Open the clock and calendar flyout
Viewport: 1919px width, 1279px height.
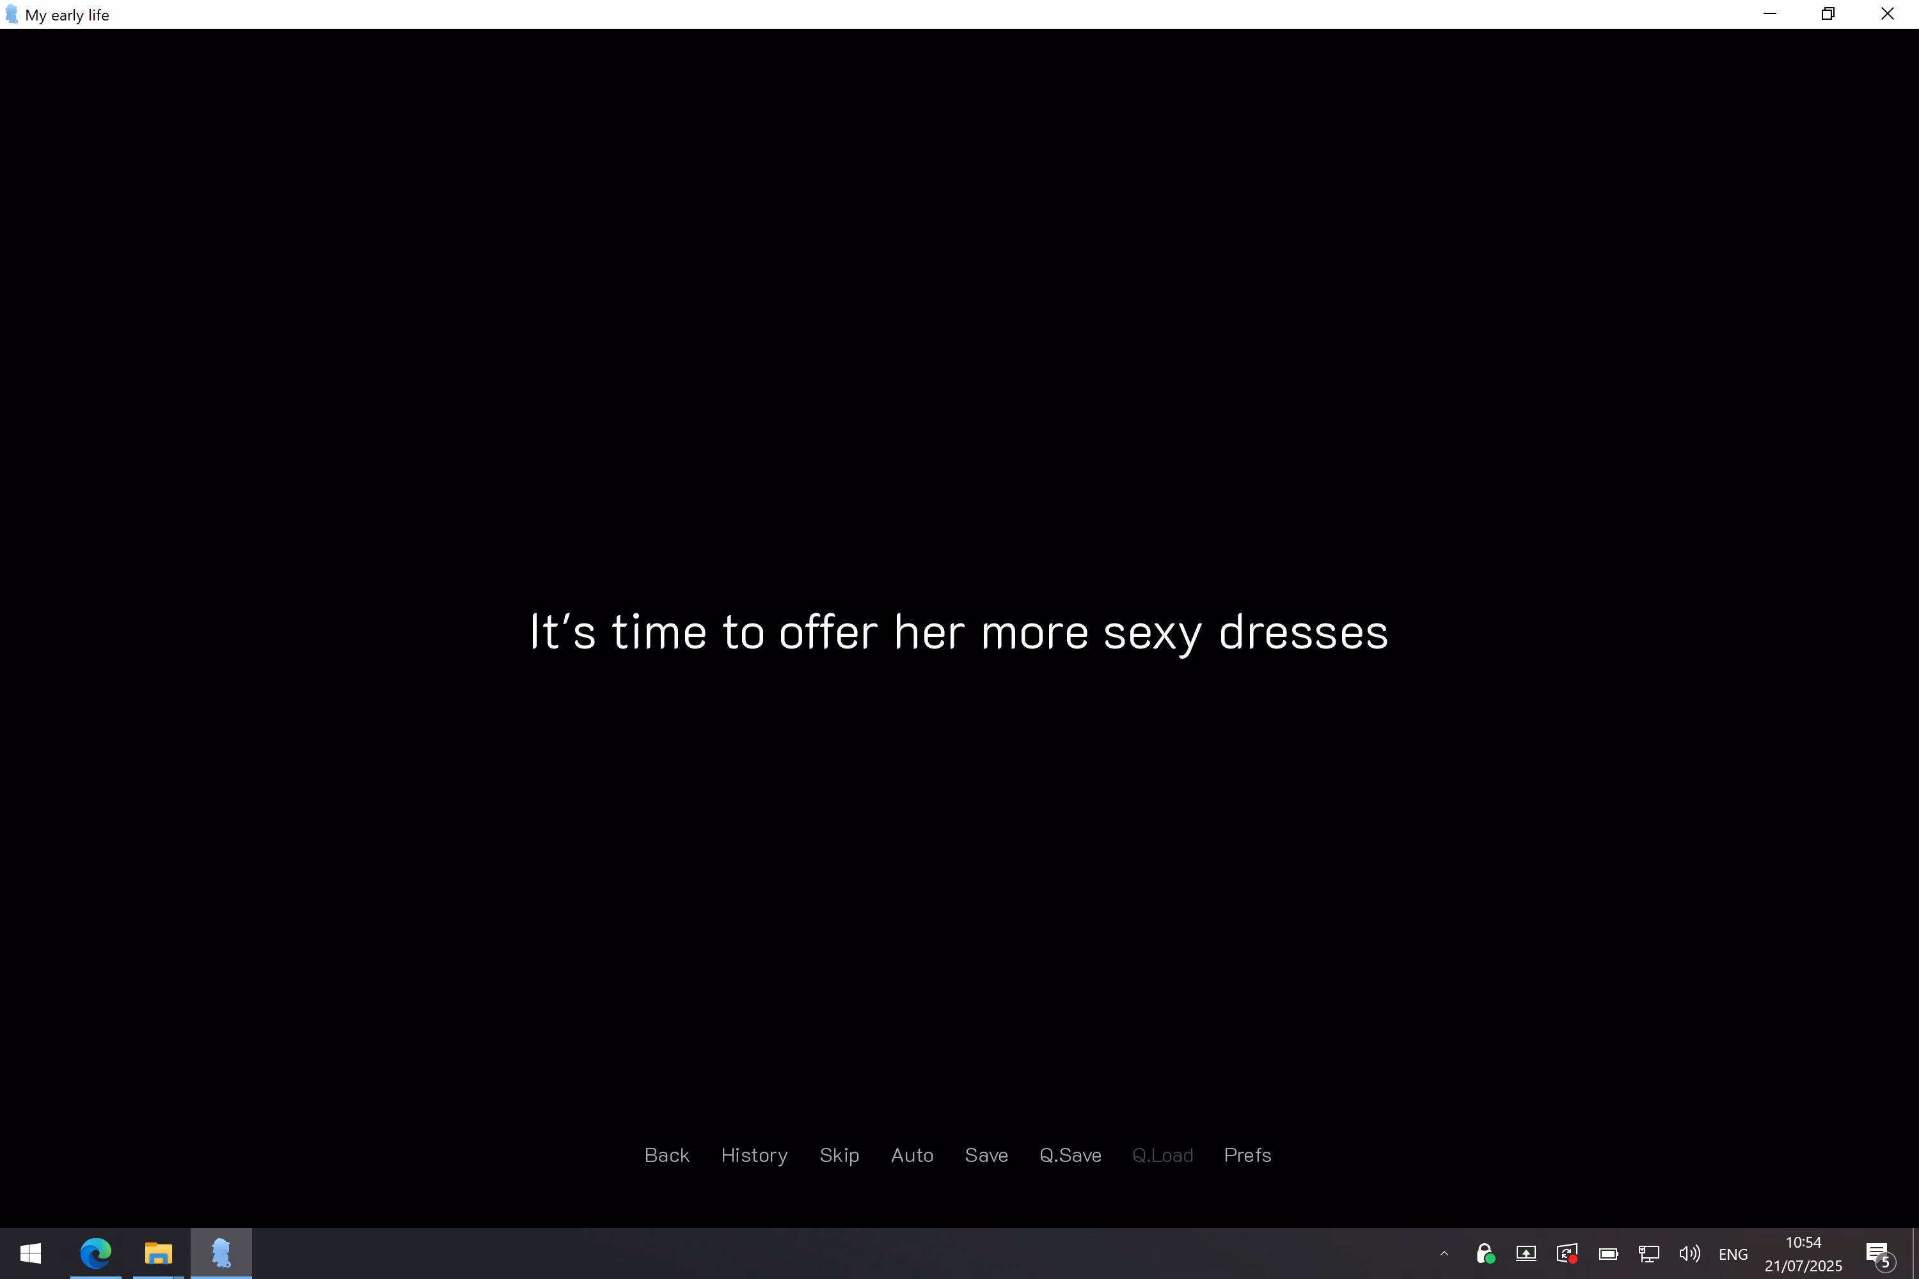1803,1253
